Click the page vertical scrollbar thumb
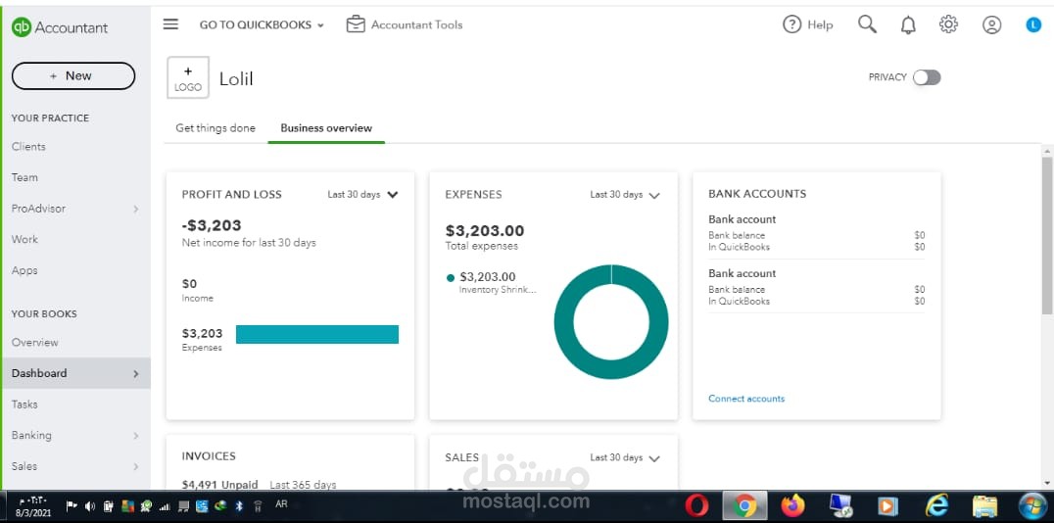The height and width of the screenshot is (523, 1054). (x=1047, y=235)
